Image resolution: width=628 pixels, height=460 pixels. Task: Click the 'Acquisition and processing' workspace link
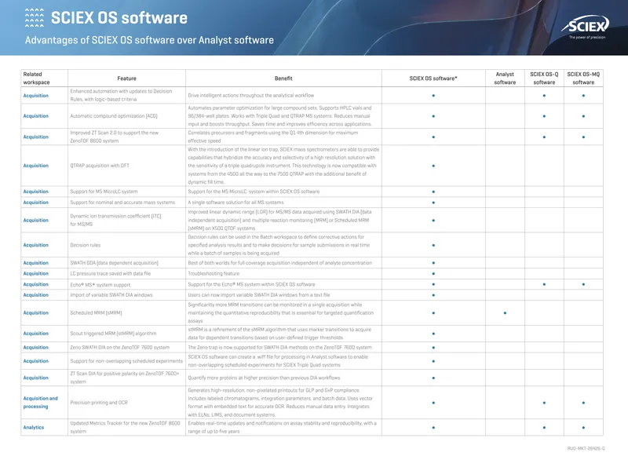(x=41, y=403)
